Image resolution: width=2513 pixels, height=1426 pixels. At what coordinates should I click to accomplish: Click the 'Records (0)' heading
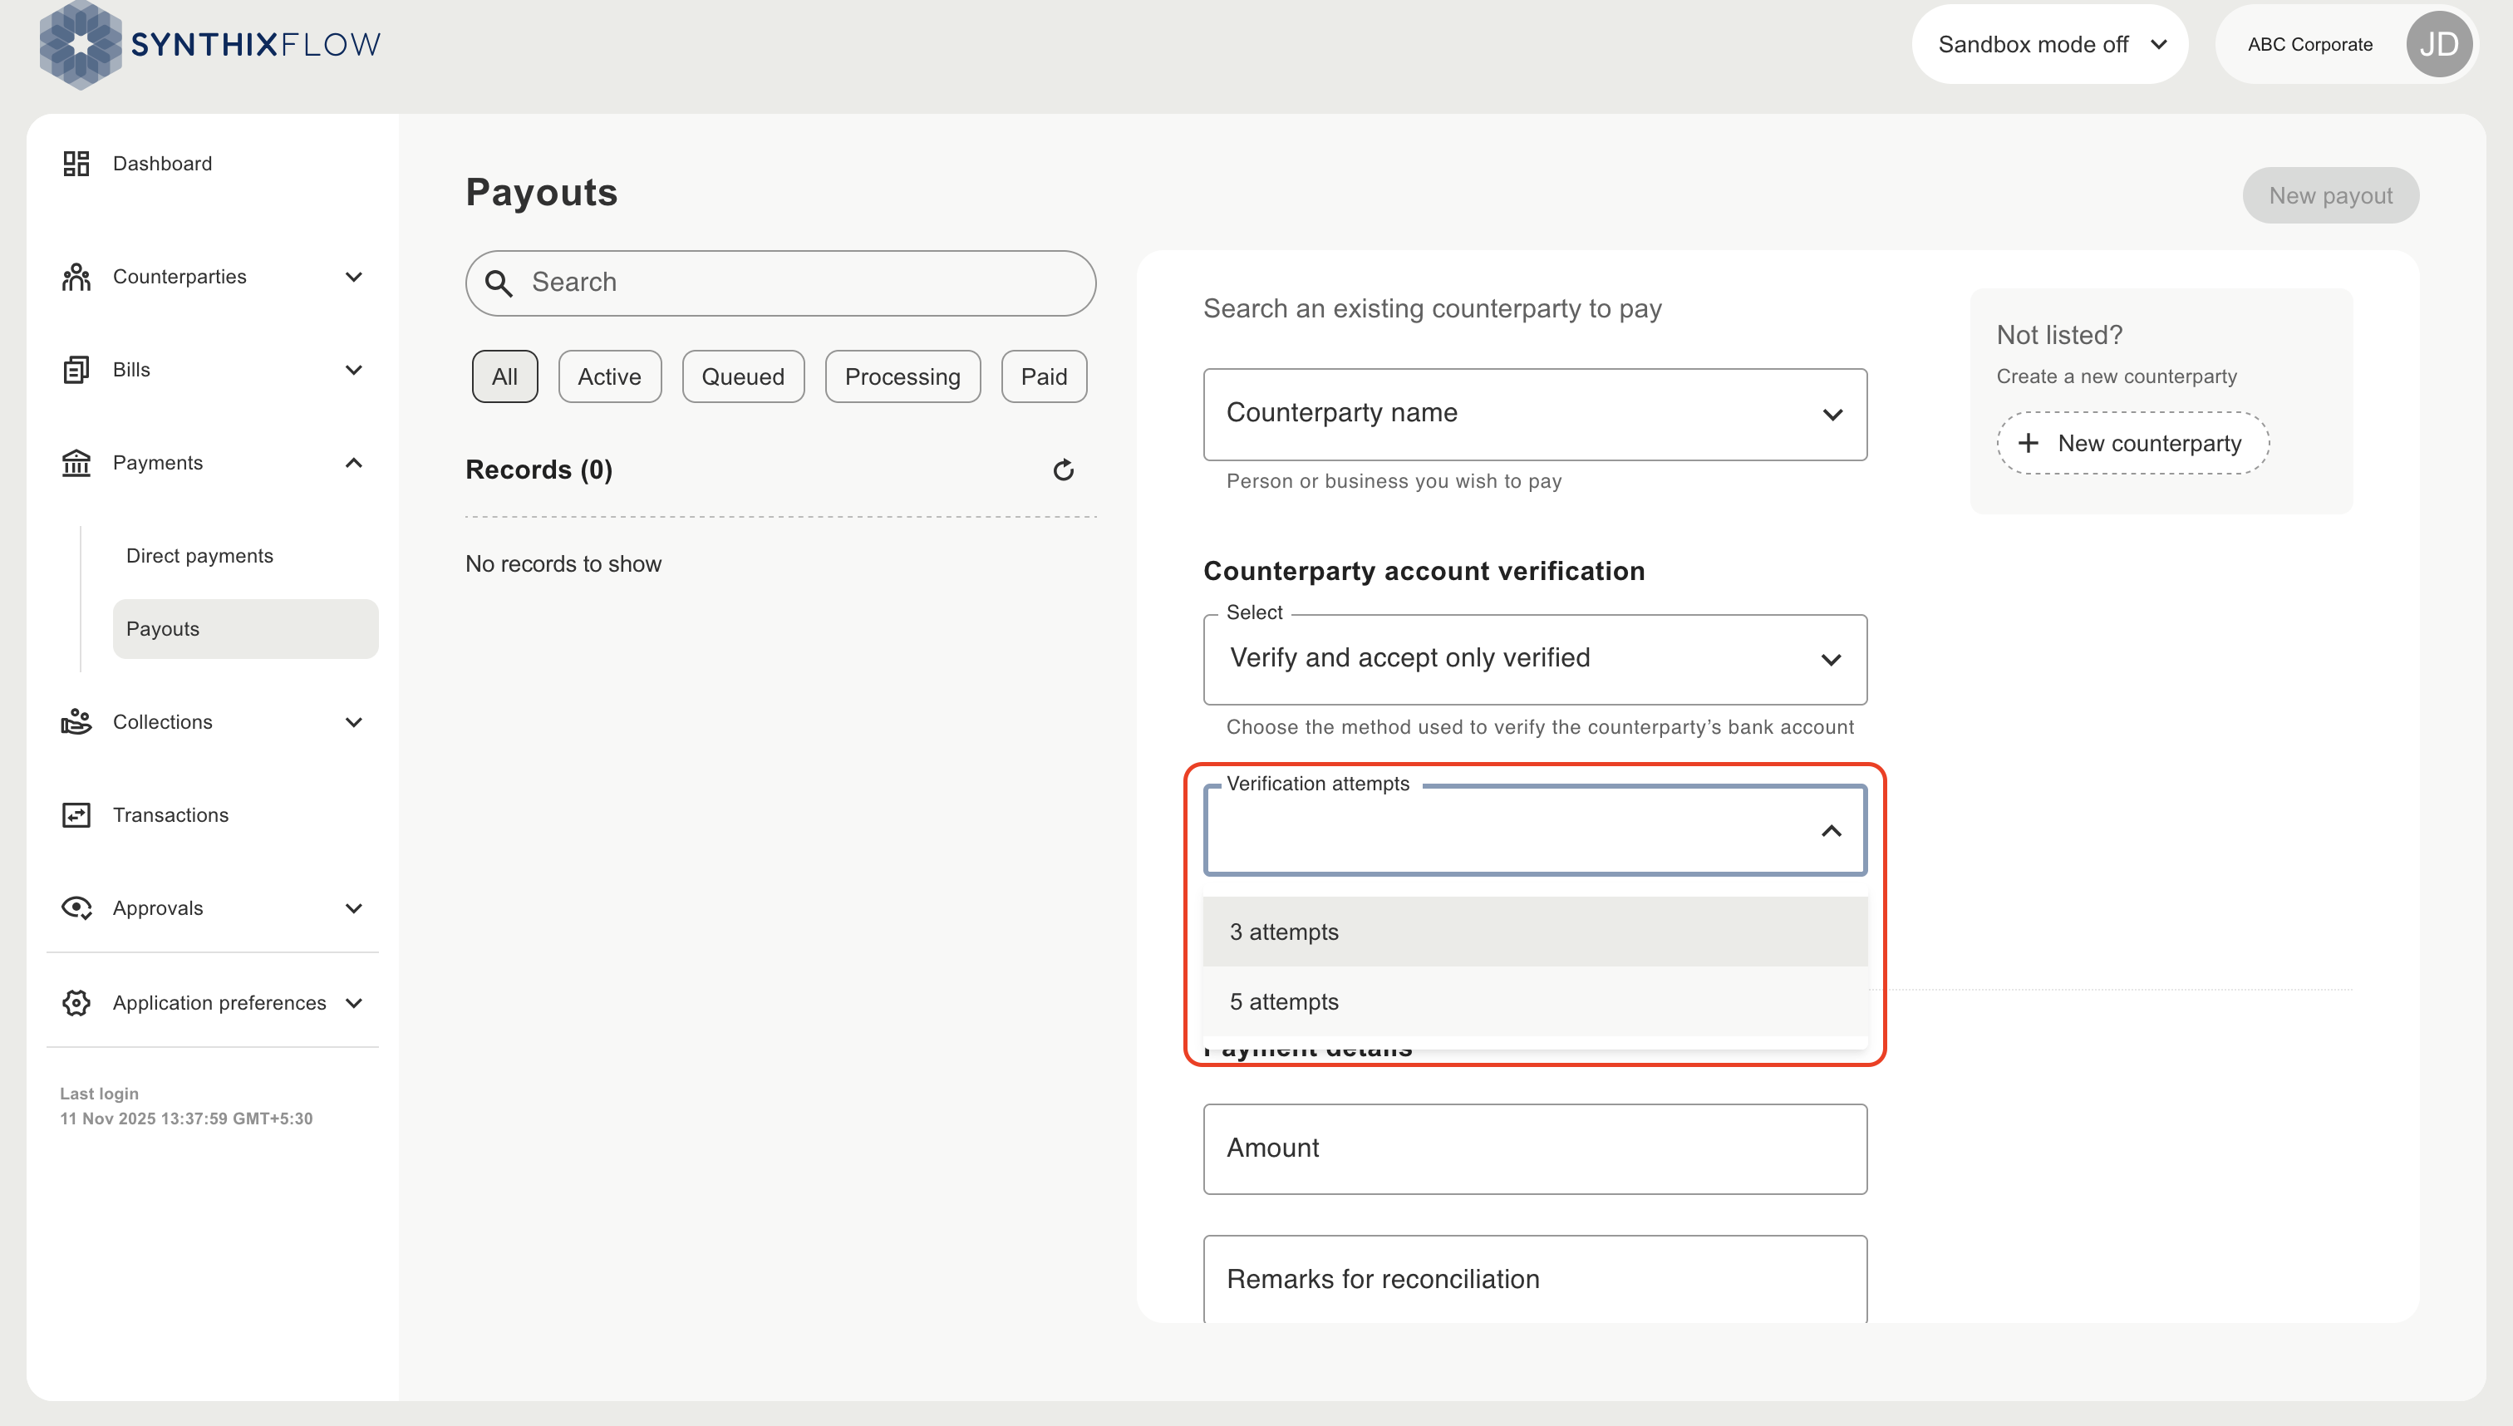(538, 470)
